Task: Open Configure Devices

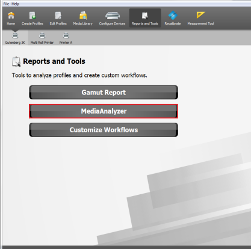Action: click(112, 18)
